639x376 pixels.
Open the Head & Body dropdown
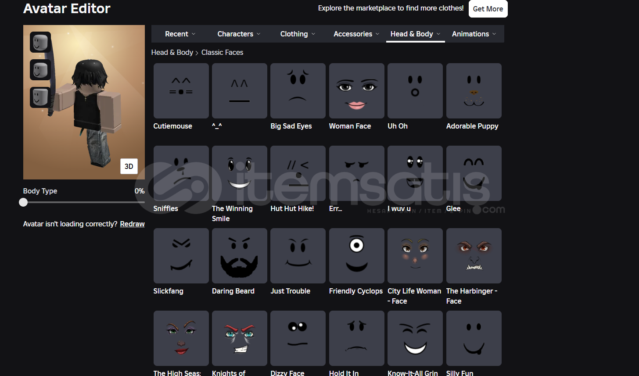pyautogui.click(x=416, y=34)
